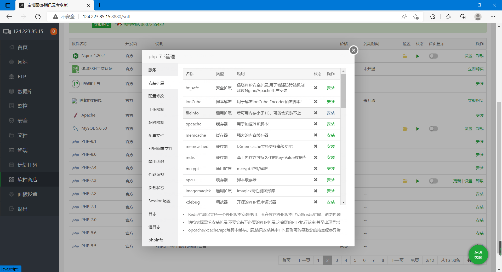Toggle MySQL homepage display switch
Image resolution: width=502 pixels, height=272 pixels.
point(433,129)
